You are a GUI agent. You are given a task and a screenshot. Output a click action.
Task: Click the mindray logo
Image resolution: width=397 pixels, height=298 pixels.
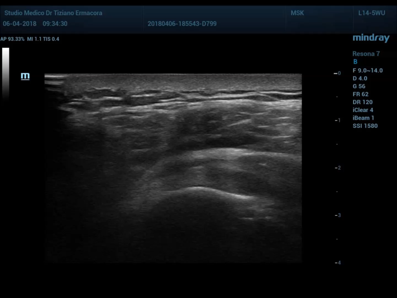[371, 38]
